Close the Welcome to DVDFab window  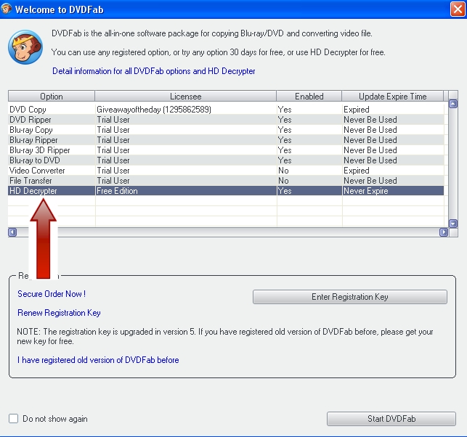tap(458, 9)
